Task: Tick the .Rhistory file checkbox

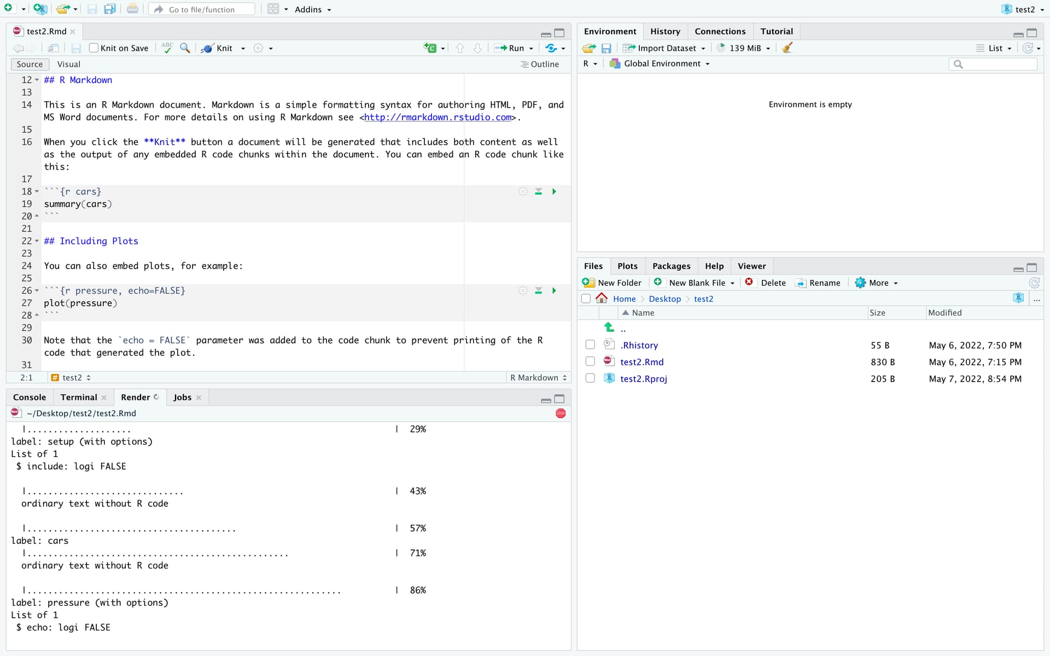Action: click(x=590, y=345)
